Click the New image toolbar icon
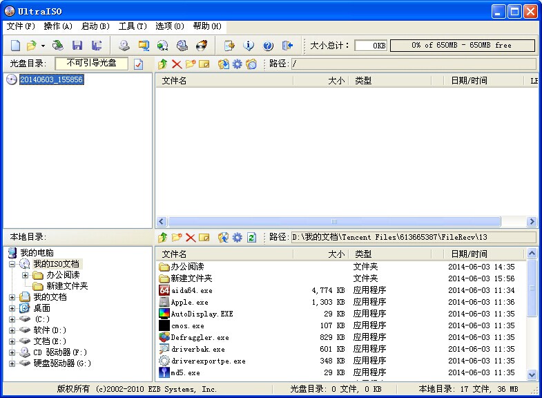542x398 pixels. (16, 46)
